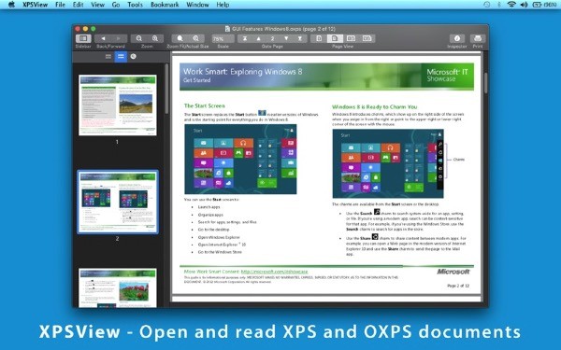This screenshot has width=561, height=350.
Task: Jump to last page icon
Action: coord(300,38)
